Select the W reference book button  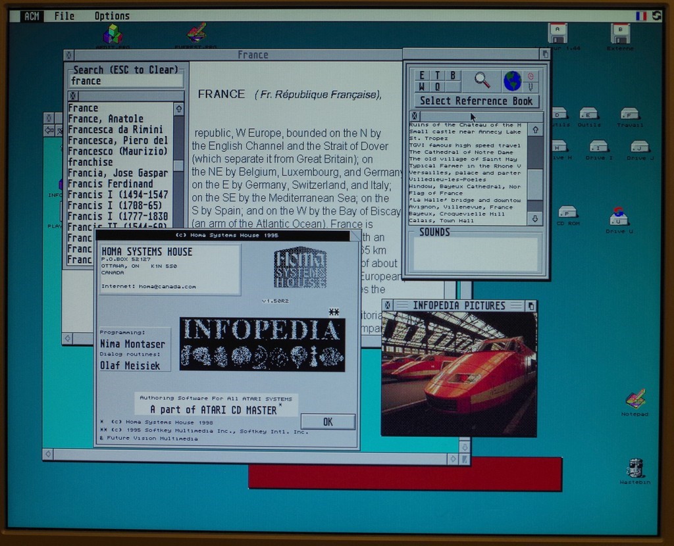click(x=422, y=87)
